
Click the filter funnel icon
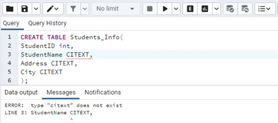click(73, 9)
